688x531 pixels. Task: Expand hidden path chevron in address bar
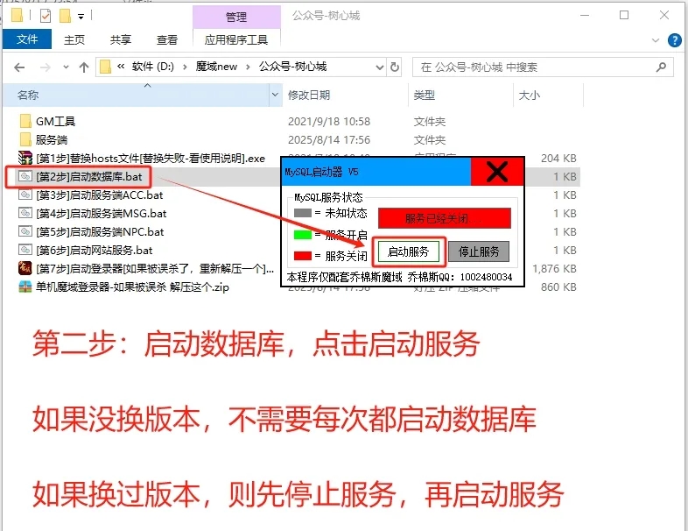coord(121,67)
